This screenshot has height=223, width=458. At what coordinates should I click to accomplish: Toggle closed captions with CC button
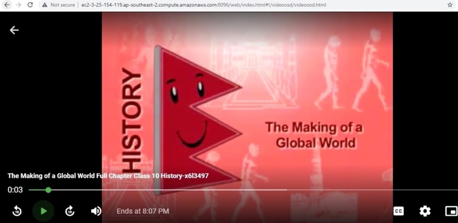398,211
